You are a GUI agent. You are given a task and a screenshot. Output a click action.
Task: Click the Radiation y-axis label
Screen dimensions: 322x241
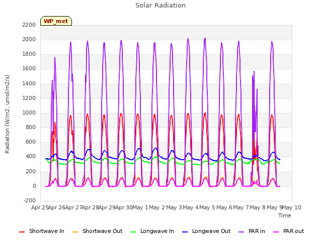[x=7, y=114]
